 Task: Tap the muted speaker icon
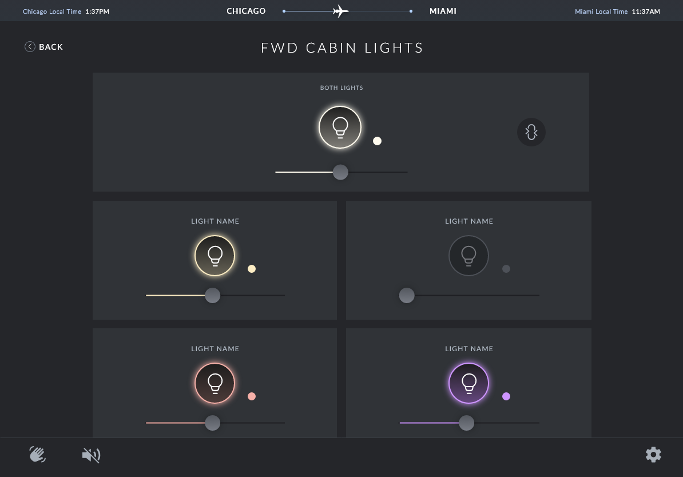[91, 455]
